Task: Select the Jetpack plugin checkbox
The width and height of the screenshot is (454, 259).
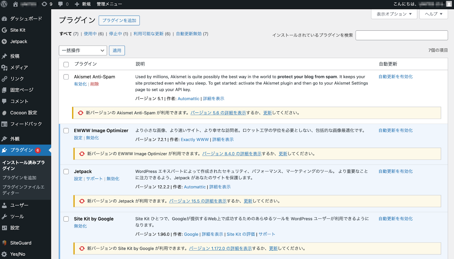Action: click(x=66, y=171)
